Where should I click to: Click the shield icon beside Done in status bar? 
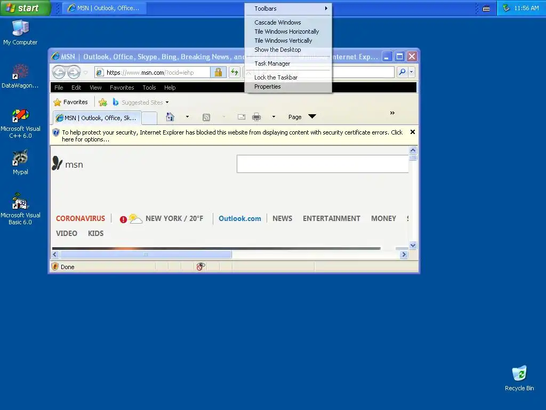(x=55, y=267)
